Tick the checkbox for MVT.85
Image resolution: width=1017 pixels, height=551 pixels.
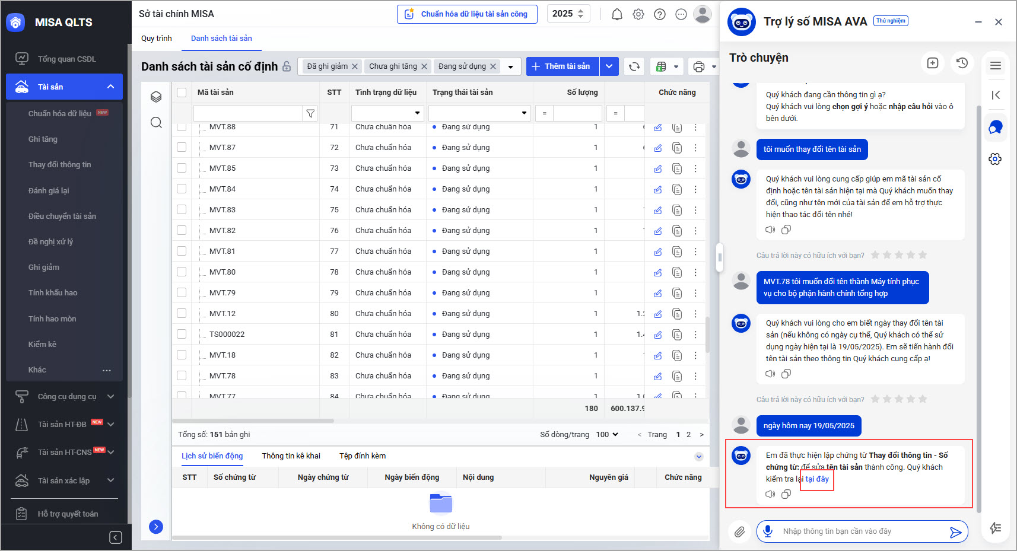[x=182, y=168]
